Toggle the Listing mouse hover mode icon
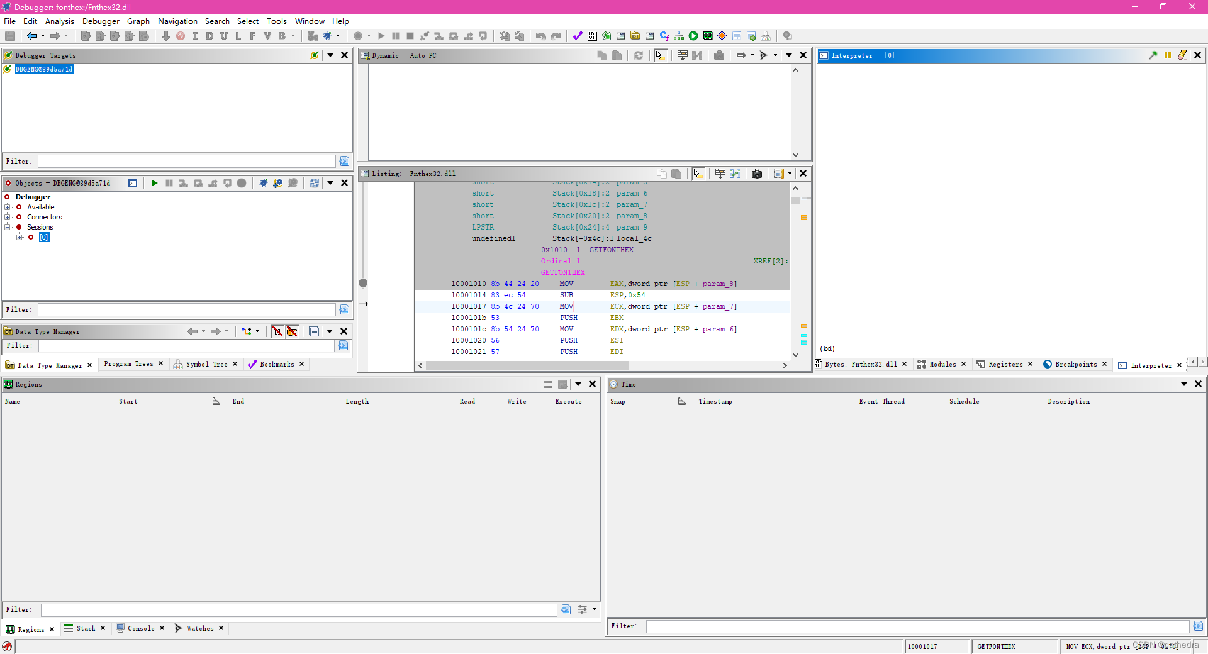 coord(698,174)
